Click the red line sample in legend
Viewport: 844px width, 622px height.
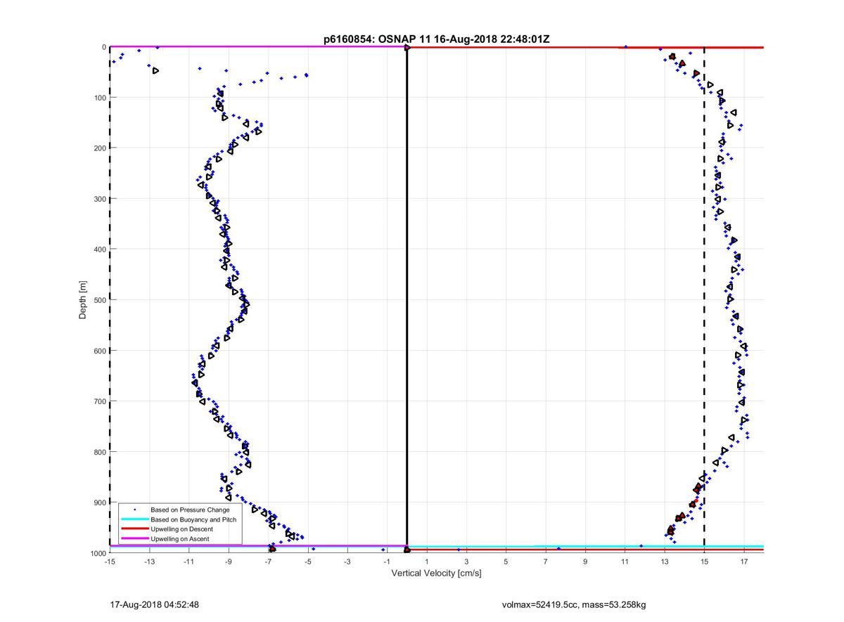(134, 529)
